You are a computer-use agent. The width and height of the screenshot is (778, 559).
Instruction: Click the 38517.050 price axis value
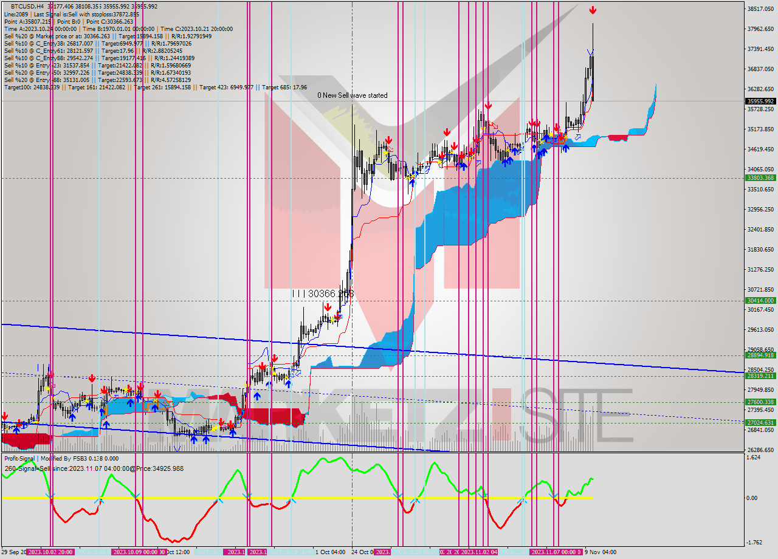(760, 9)
